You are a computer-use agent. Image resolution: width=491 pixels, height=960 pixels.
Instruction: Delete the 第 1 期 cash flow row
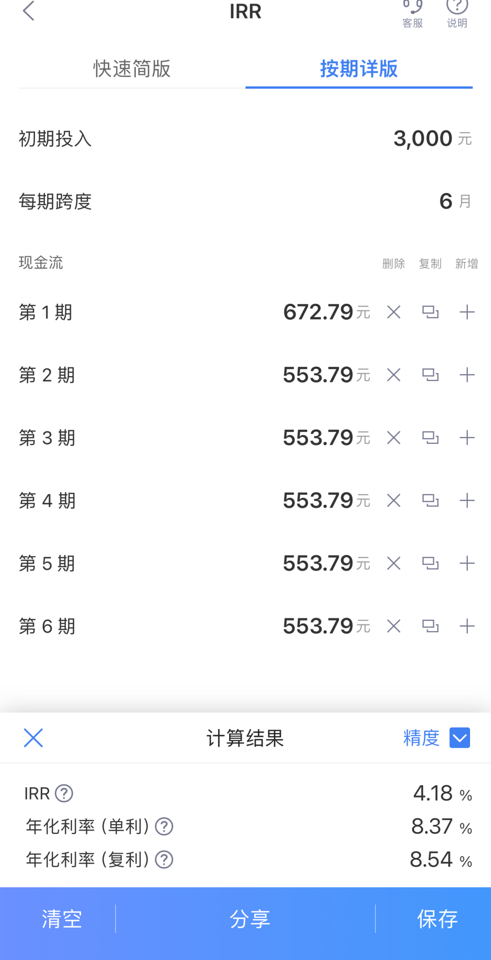tap(394, 312)
